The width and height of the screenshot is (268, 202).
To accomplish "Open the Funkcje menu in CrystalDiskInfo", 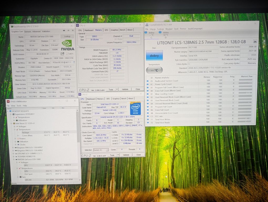I will [160, 29].
